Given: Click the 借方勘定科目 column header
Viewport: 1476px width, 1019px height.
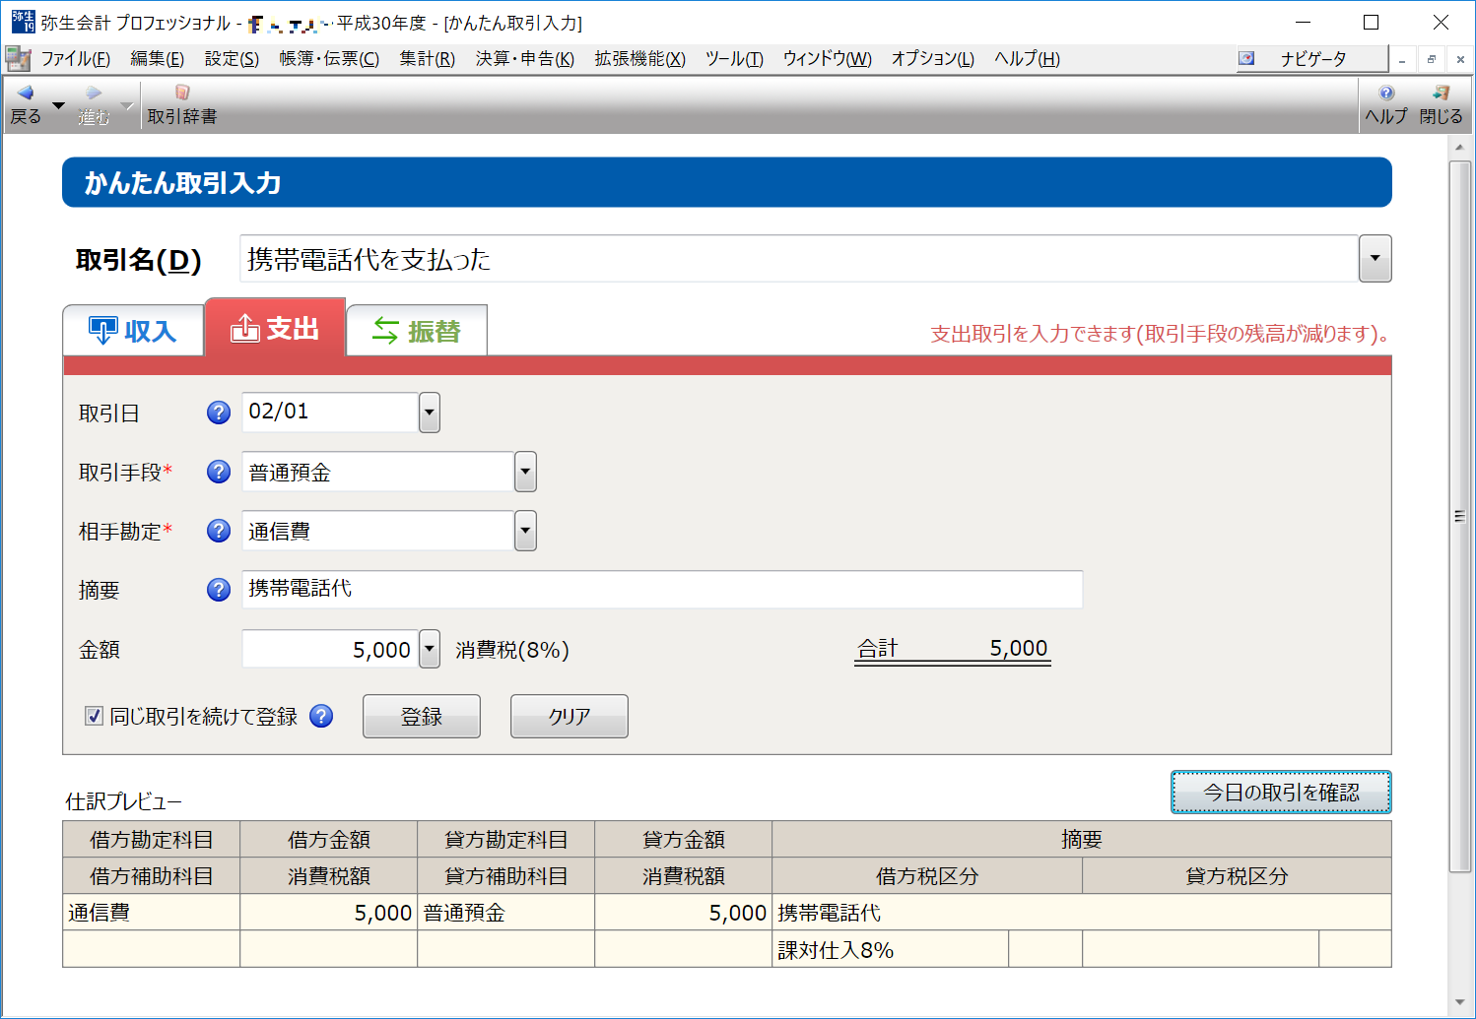Looking at the screenshot, I should point(151,839).
